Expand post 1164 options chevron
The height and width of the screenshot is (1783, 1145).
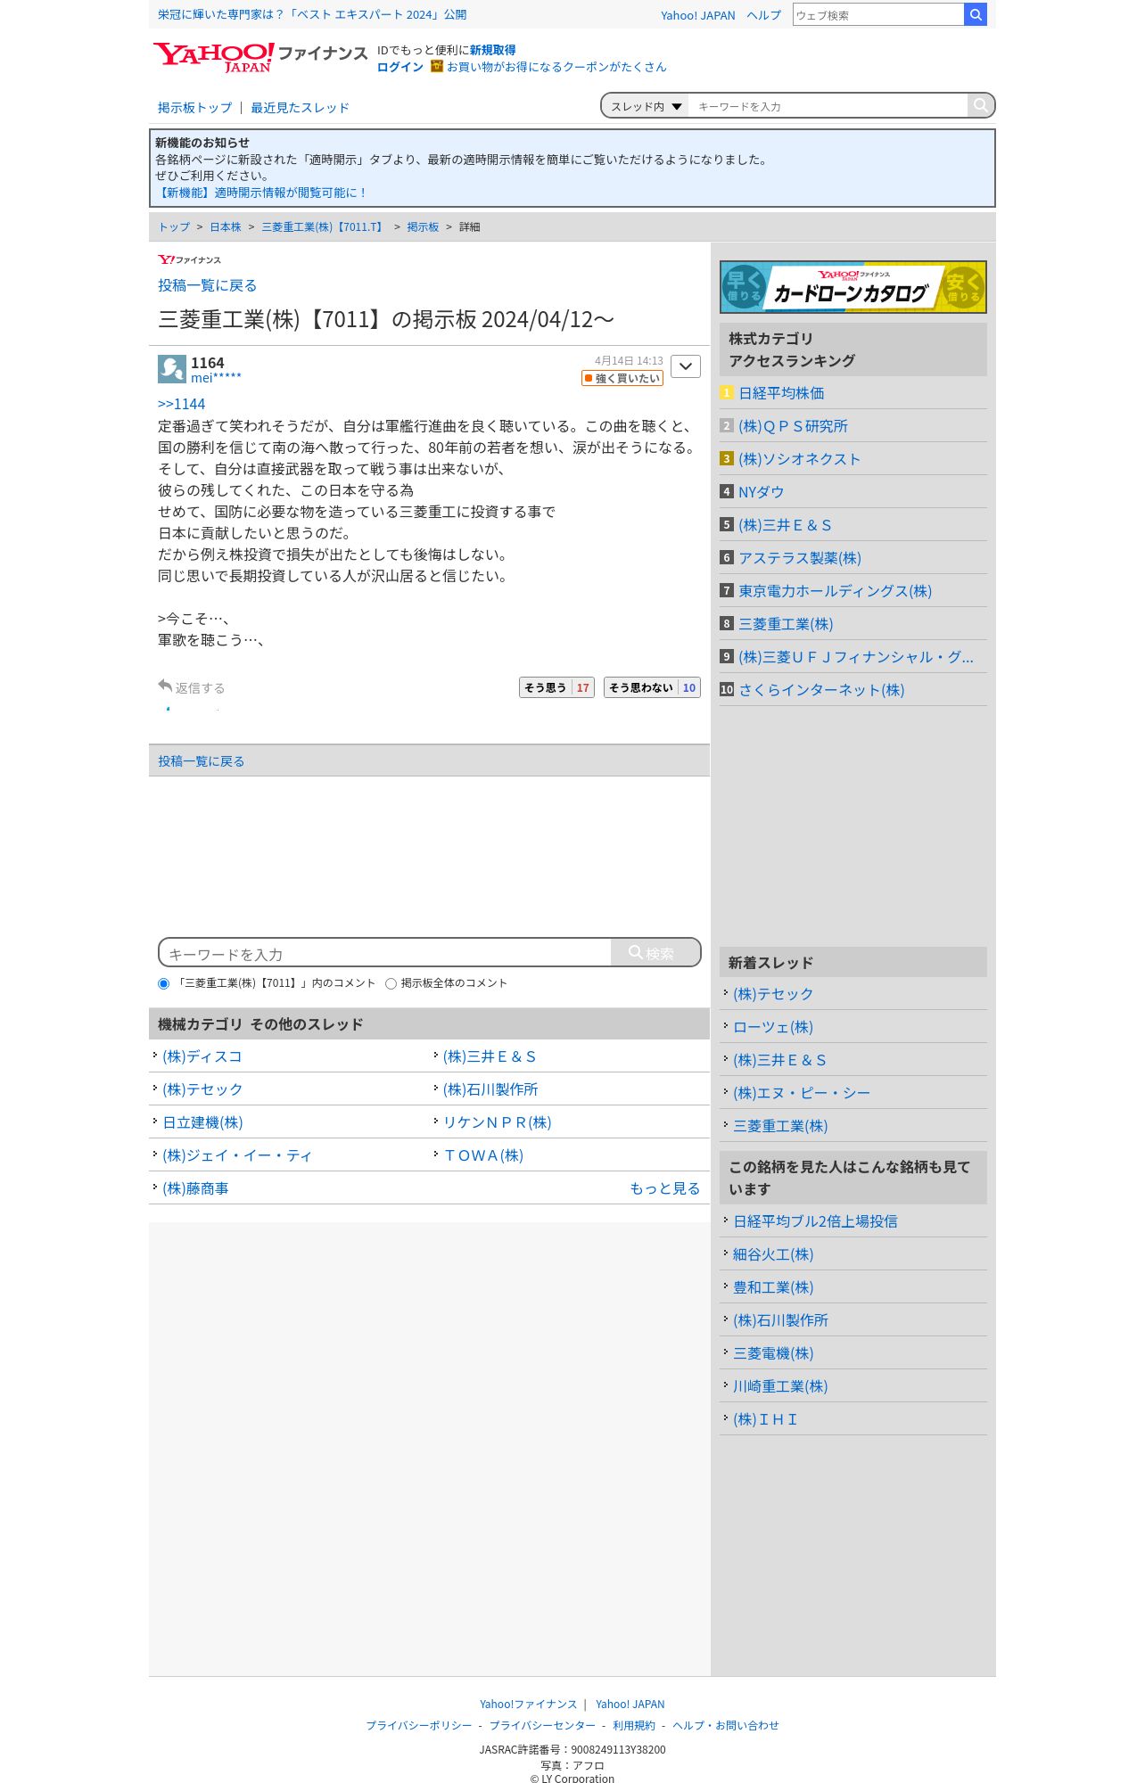pyautogui.click(x=686, y=366)
